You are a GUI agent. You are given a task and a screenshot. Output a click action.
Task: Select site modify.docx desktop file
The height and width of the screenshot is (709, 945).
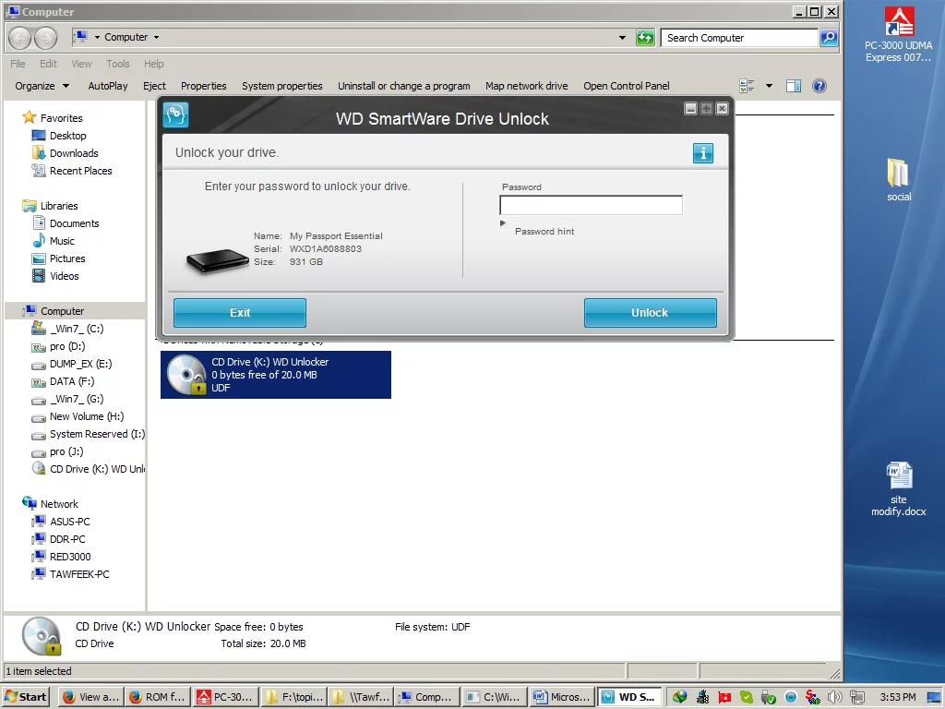899,489
